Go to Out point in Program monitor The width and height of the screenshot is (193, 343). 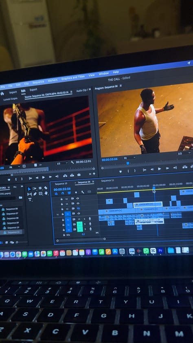(x=175, y=168)
